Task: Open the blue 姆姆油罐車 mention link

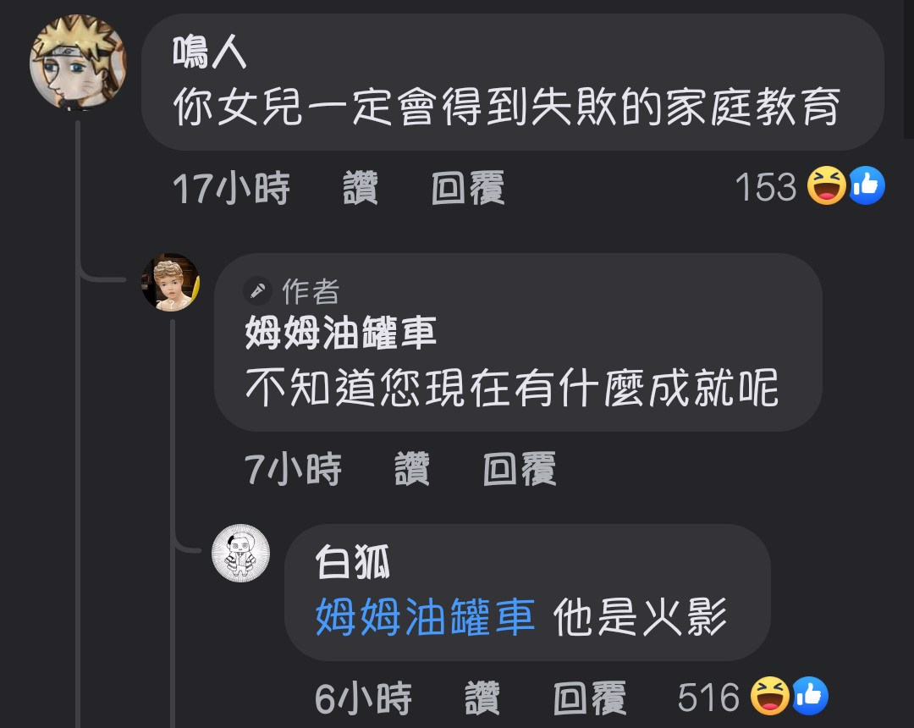Action: tap(425, 616)
